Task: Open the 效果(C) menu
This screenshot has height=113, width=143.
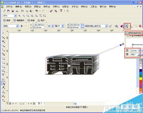Action: tap(56, 7)
